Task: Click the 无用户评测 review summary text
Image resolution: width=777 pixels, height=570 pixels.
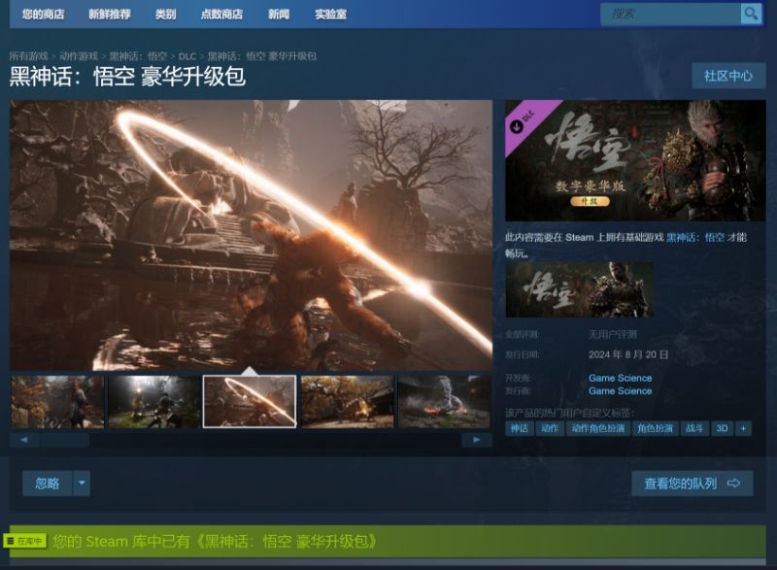Action: pyautogui.click(x=613, y=335)
